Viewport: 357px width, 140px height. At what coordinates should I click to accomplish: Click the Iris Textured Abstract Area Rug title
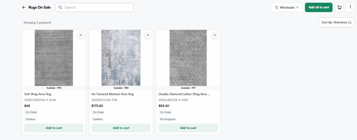click(x=113, y=94)
